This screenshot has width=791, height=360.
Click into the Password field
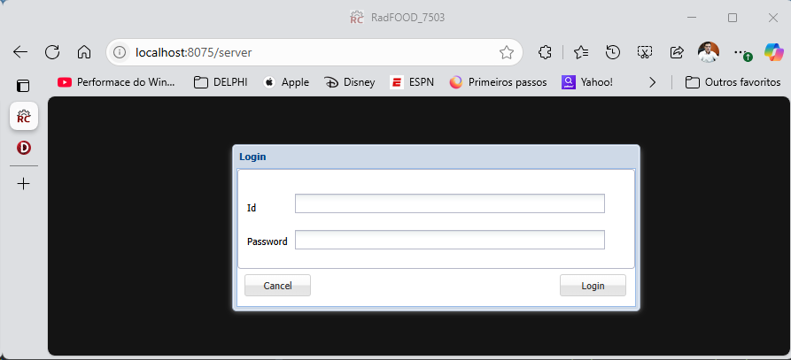pyautogui.click(x=449, y=240)
